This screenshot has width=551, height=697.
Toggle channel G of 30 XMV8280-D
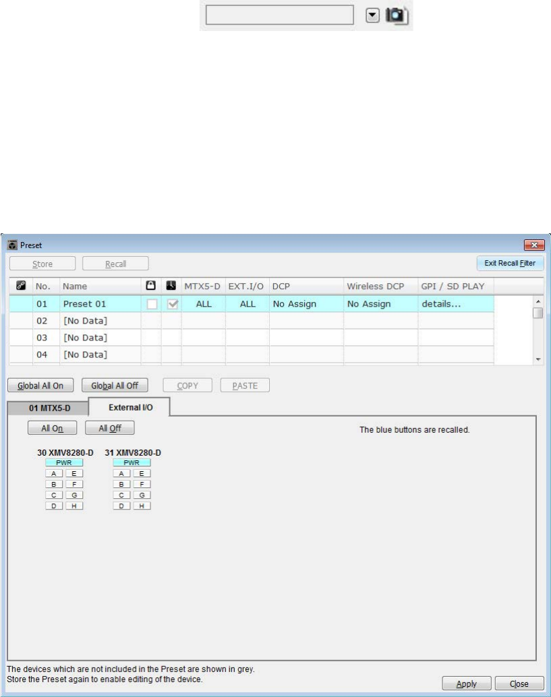tap(74, 495)
